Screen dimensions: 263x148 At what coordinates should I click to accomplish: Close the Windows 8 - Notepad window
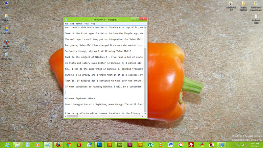click(x=143, y=19)
